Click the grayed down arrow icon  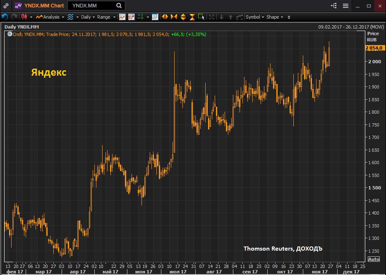221,17
